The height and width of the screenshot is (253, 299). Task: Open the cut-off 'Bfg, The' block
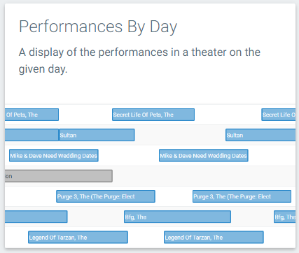click(x=284, y=217)
